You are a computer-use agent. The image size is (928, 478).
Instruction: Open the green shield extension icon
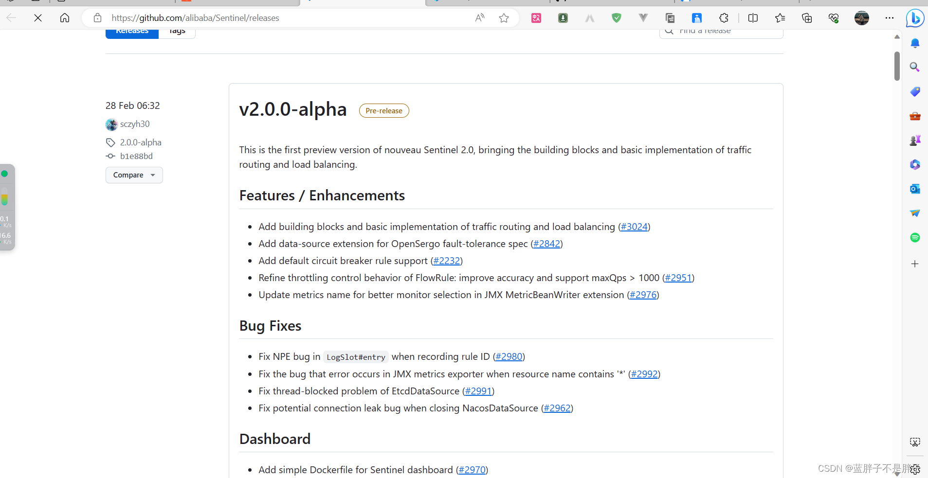(617, 18)
